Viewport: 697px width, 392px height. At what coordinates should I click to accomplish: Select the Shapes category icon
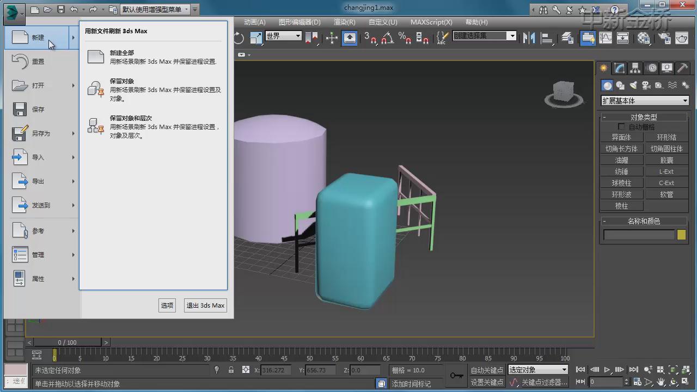coord(620,85)
